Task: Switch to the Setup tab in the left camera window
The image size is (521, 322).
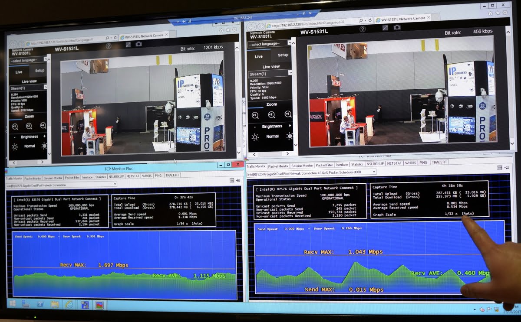Action: [40, 71]
